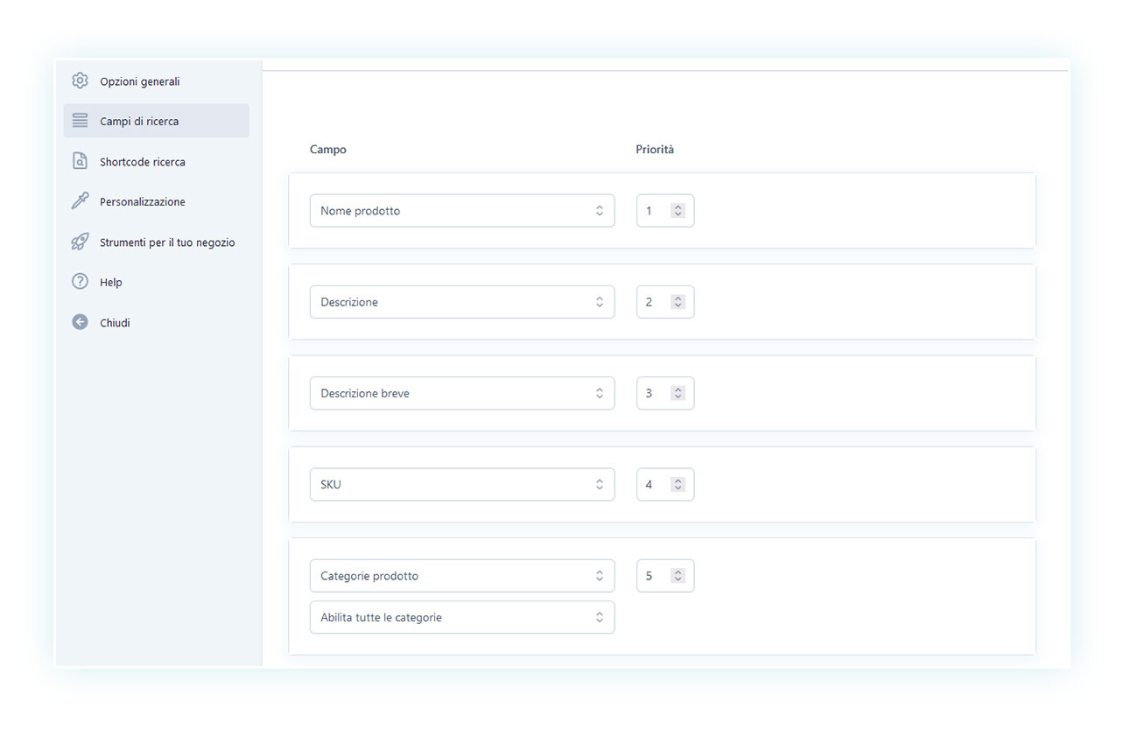The image size is (1138, 730).
Task: Click the list icon beside Campi di ricerca
Action: pyautogui.click(x=80, y=121)
